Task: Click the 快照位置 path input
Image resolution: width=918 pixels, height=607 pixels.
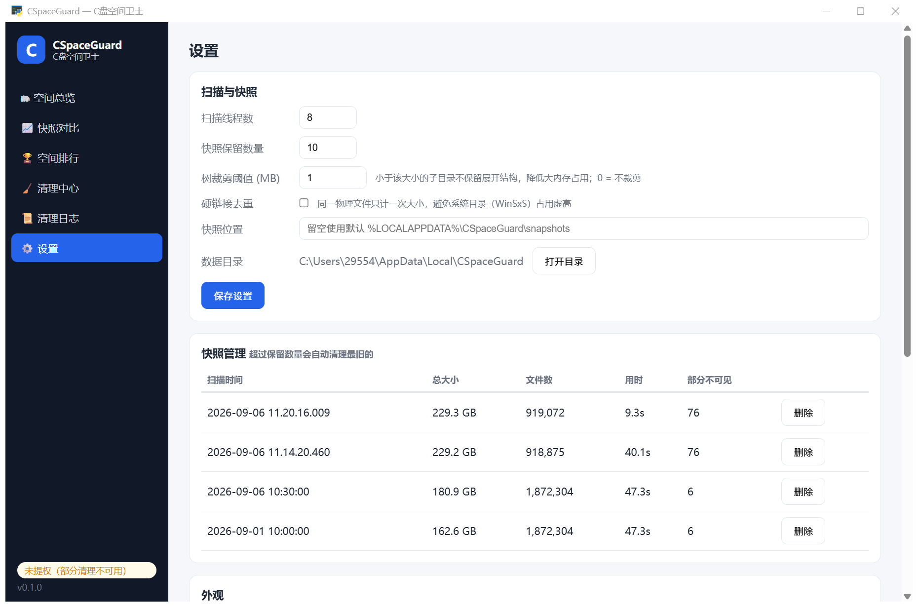Action: tap(583, 228)
